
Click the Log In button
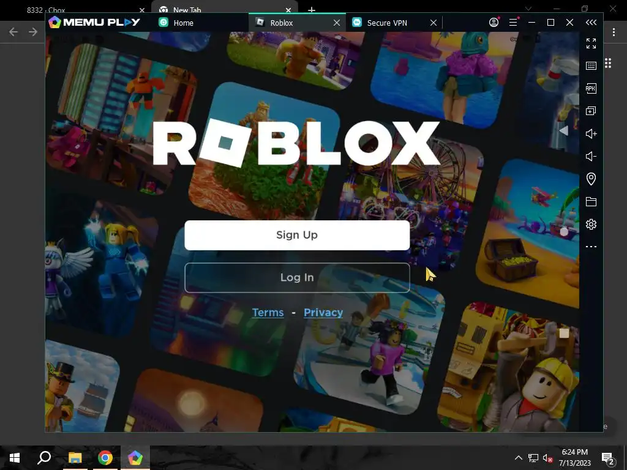297,277
